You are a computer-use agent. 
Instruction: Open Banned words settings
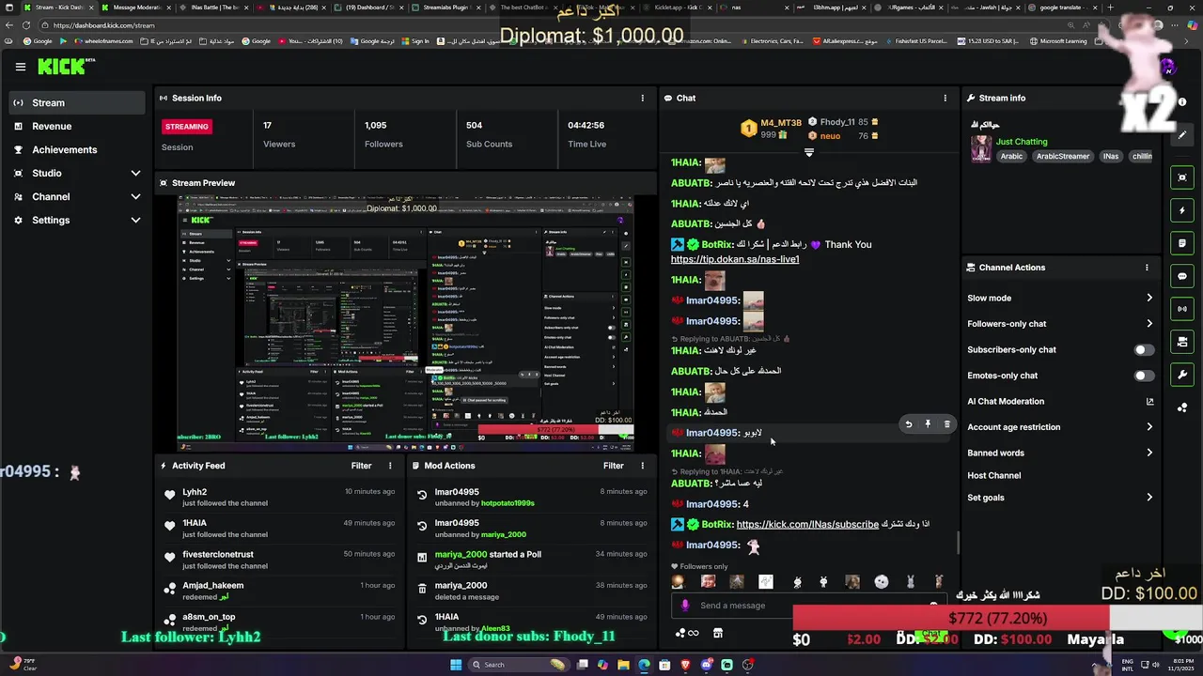coord(1060,453)
